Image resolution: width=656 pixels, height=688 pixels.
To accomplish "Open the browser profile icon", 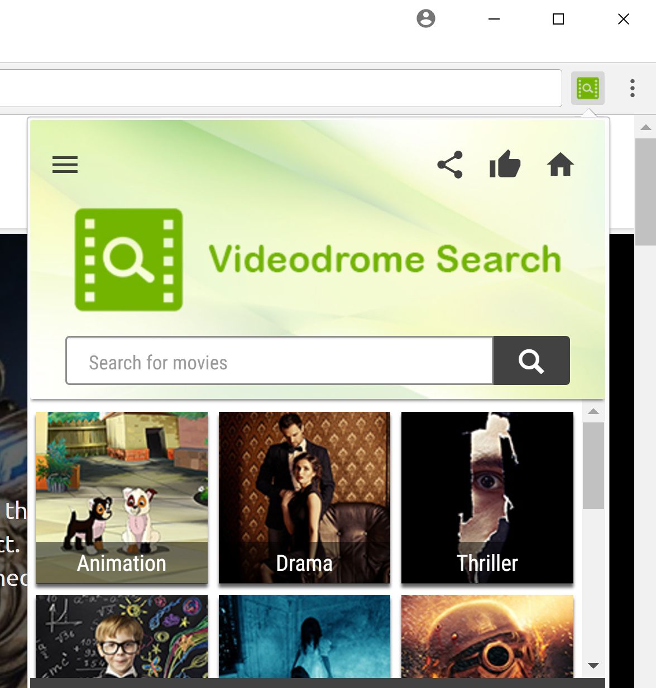I will [x=427, y=18].
